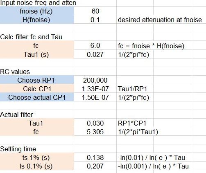Select the 'desired attenuation at fnoise' note cell

coord(160,20)
